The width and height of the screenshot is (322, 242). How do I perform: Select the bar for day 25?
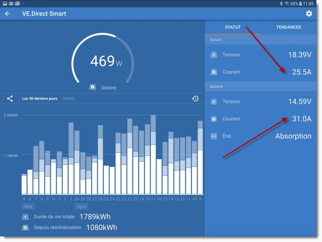click(106, 180)
